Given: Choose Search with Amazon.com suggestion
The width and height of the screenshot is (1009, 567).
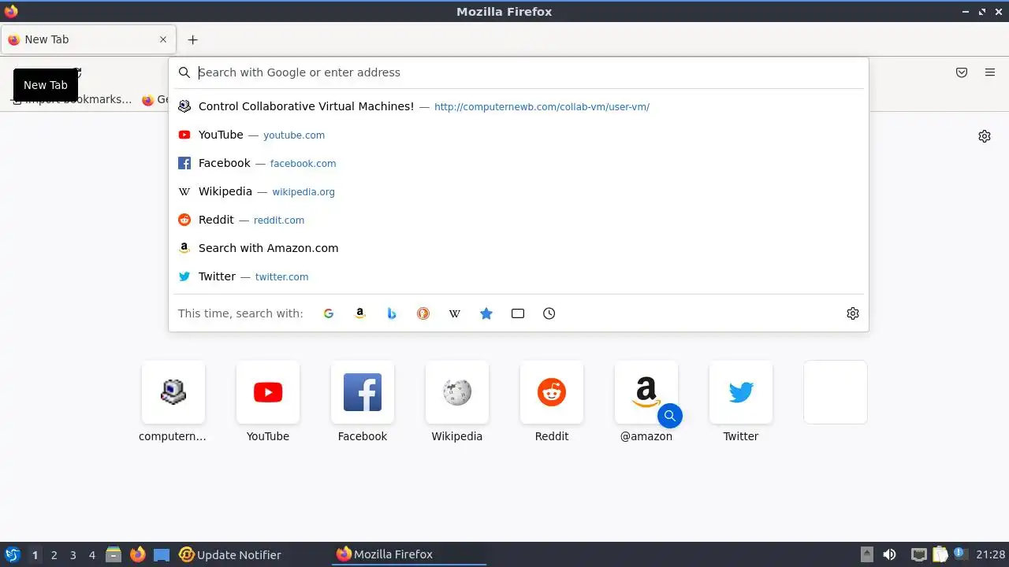Looking at the screenshot, I should coord(519,248).
